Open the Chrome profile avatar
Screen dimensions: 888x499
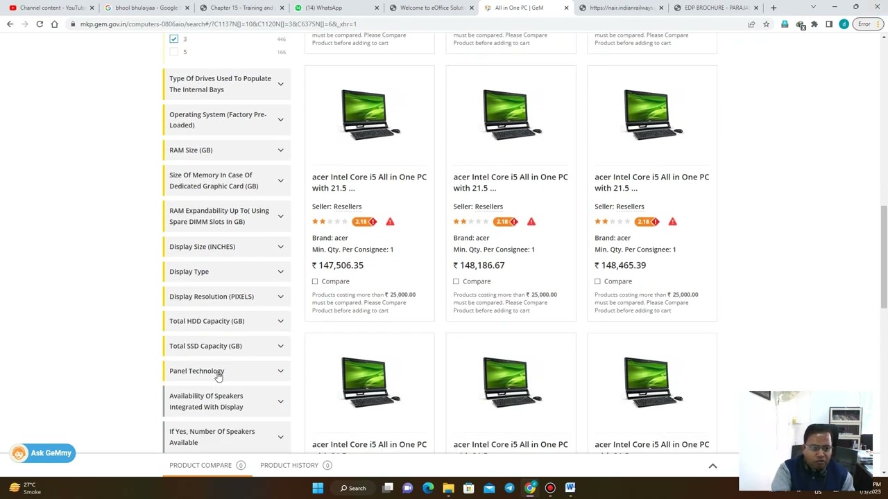844,24
